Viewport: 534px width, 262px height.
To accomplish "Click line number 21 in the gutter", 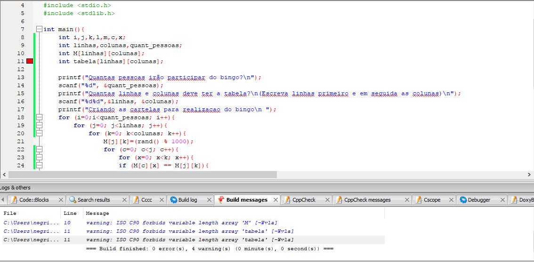I will point(20,141).
